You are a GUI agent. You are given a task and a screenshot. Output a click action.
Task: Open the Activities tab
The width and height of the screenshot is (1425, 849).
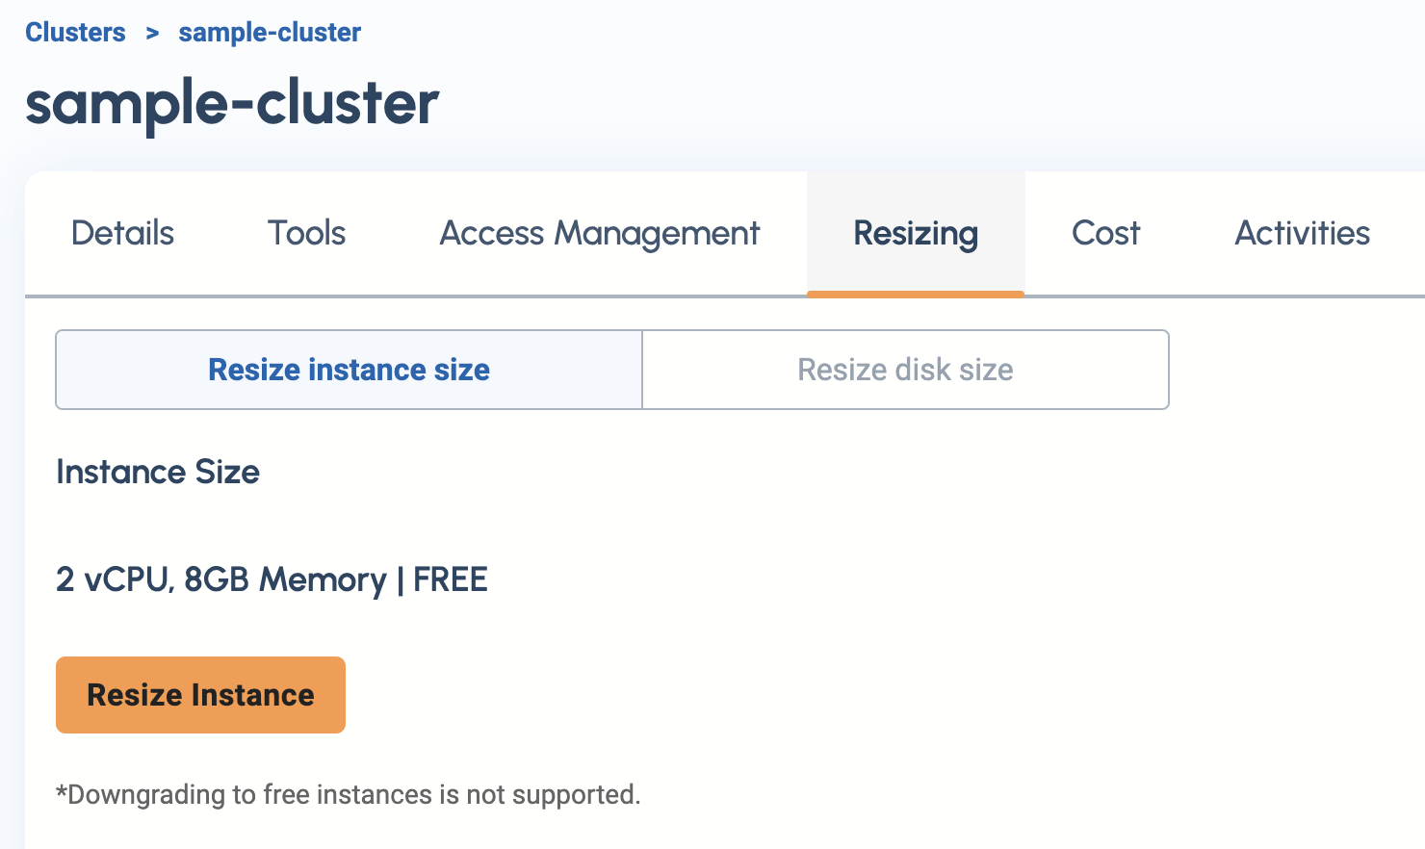point(1302,233)
